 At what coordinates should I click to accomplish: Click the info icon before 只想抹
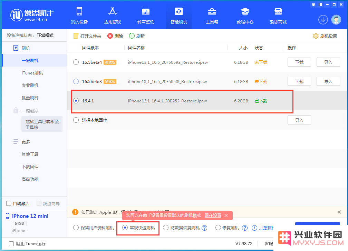[254, 228]
